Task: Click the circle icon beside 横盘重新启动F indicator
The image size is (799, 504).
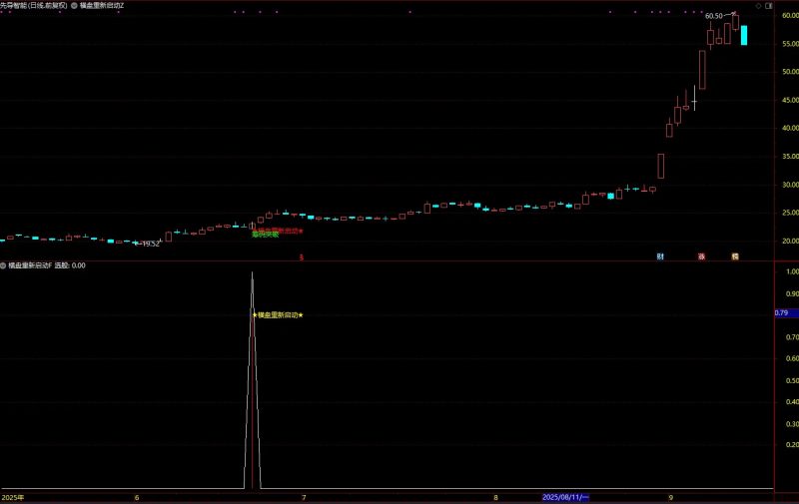Action: click(x=4, y=265)
